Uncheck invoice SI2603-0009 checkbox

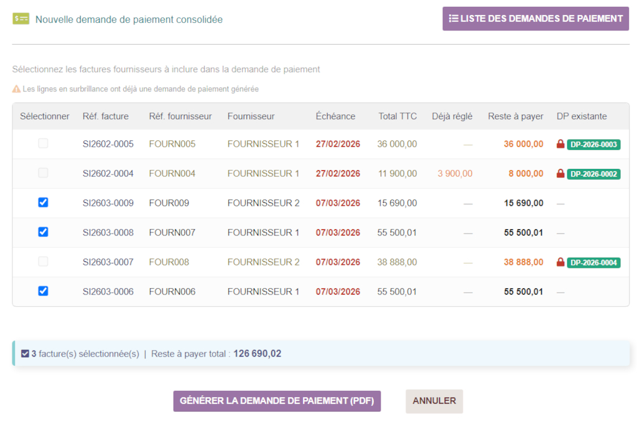pos(43,203)
